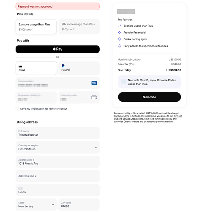Click the Codex coding agent icon

coord(120,39)
